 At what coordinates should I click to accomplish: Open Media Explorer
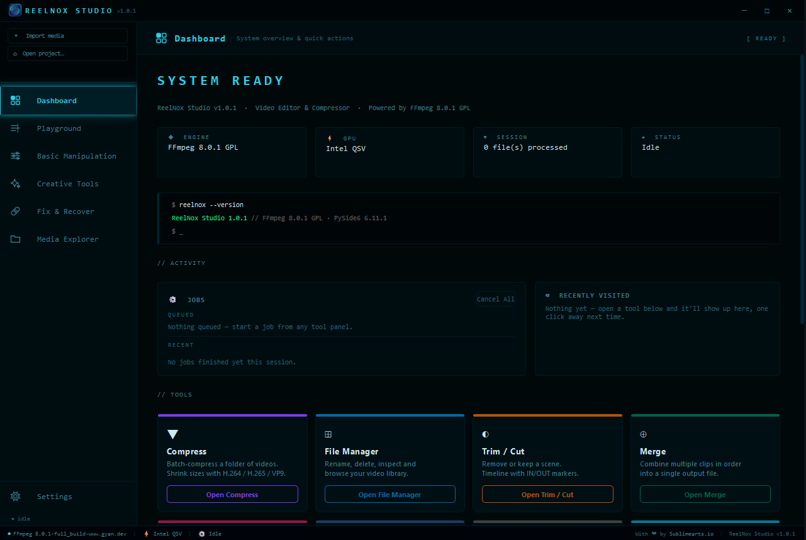click(69, 239)
